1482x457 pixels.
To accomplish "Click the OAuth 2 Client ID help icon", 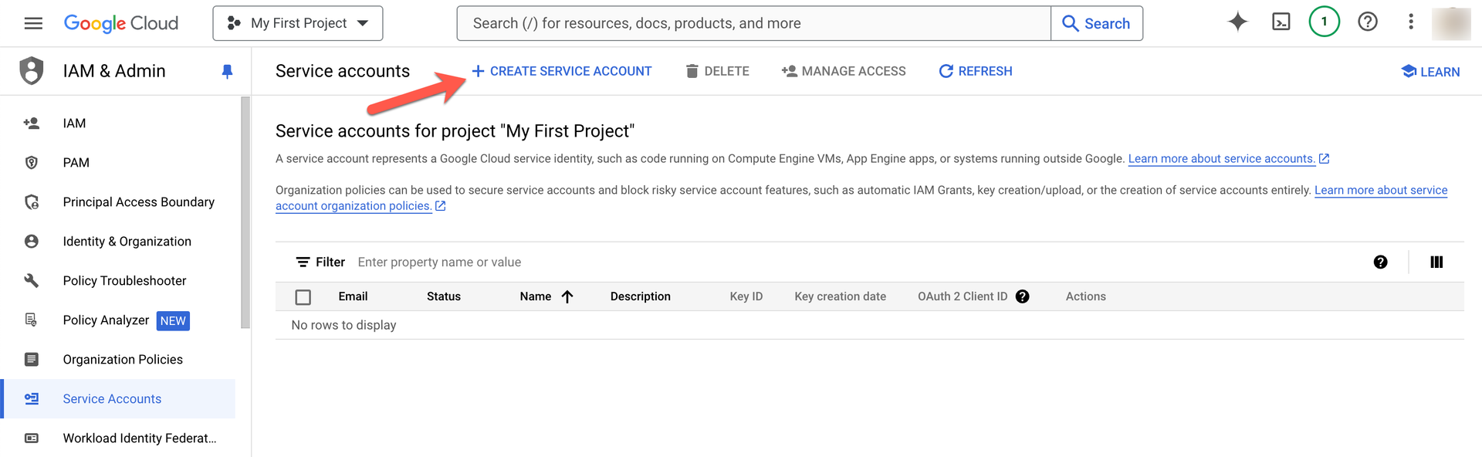I will pos(1022,296).
